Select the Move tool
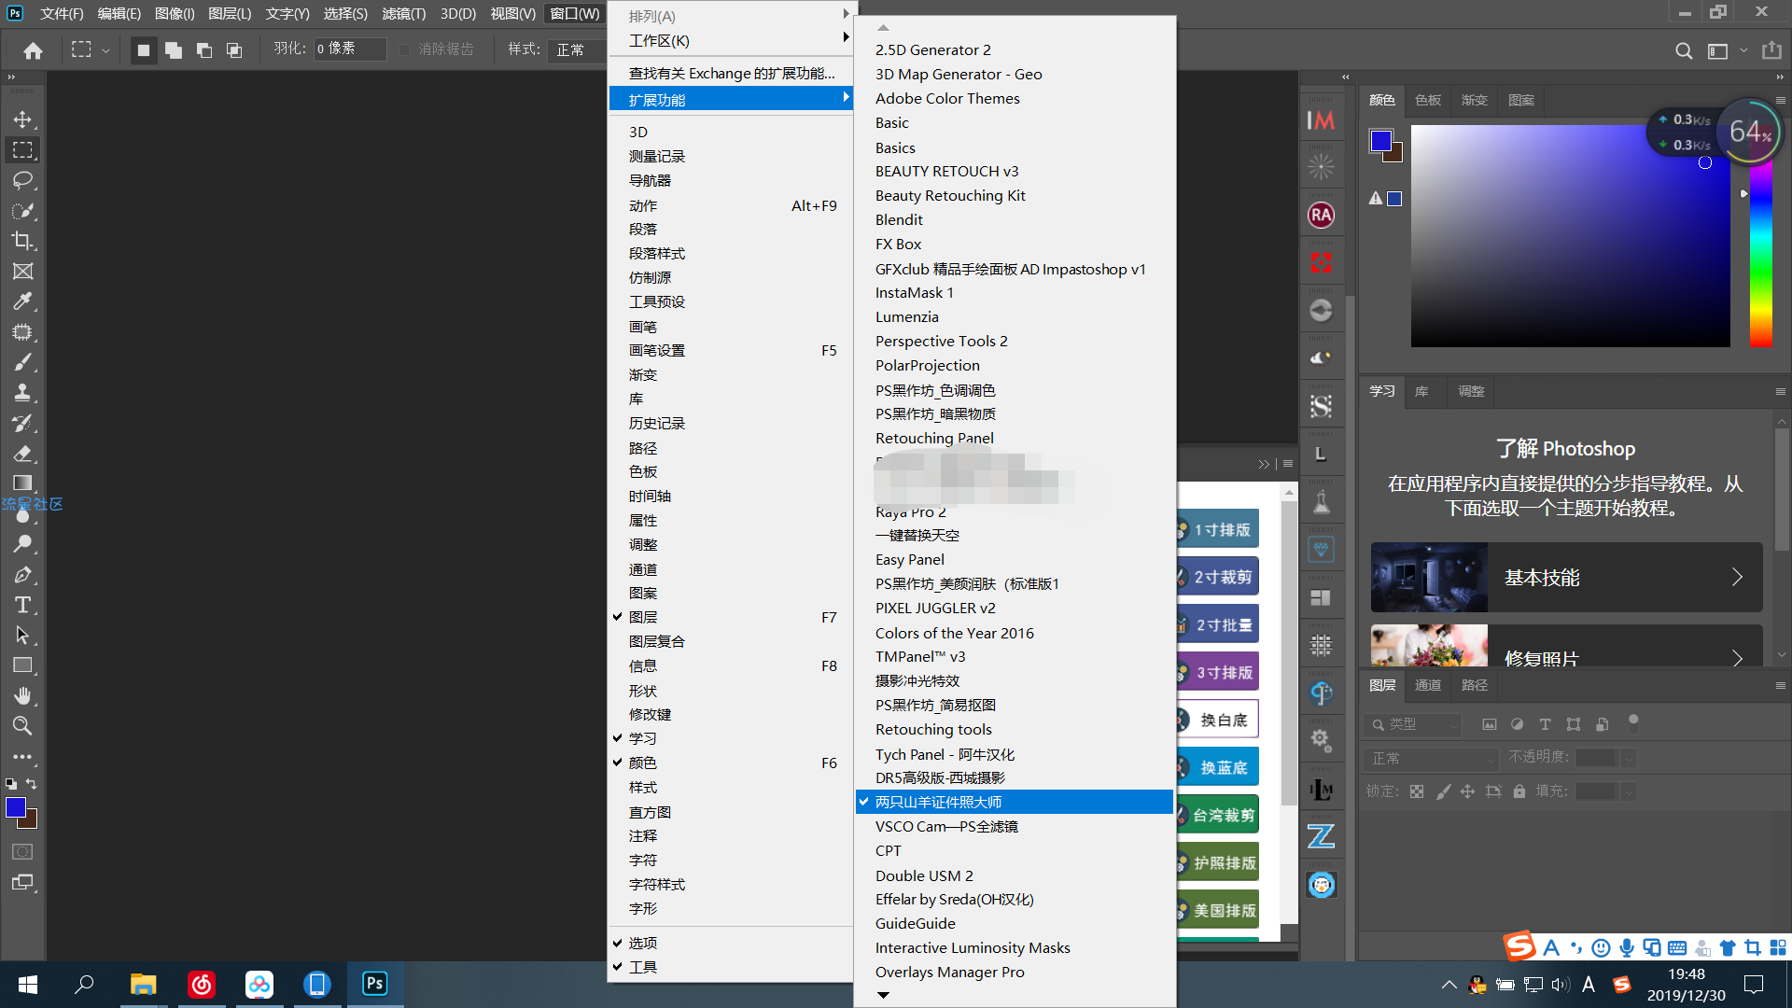 pyautogui.click(x=22, y=119)
